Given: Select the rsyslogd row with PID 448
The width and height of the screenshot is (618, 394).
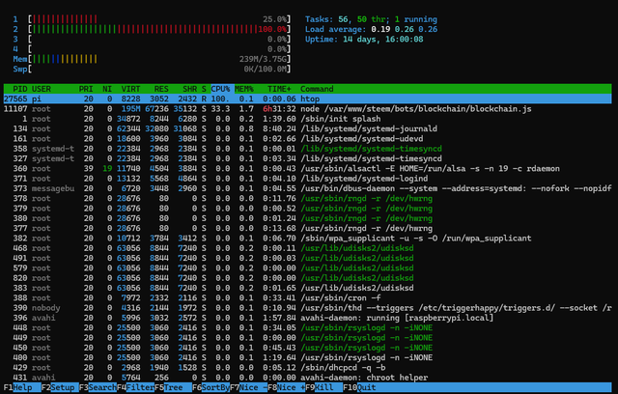Looking at the screenshot, I should [x=307, y=327].
